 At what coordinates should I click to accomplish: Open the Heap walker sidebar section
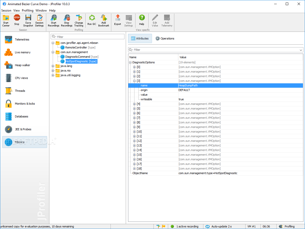tap(24, 65)
